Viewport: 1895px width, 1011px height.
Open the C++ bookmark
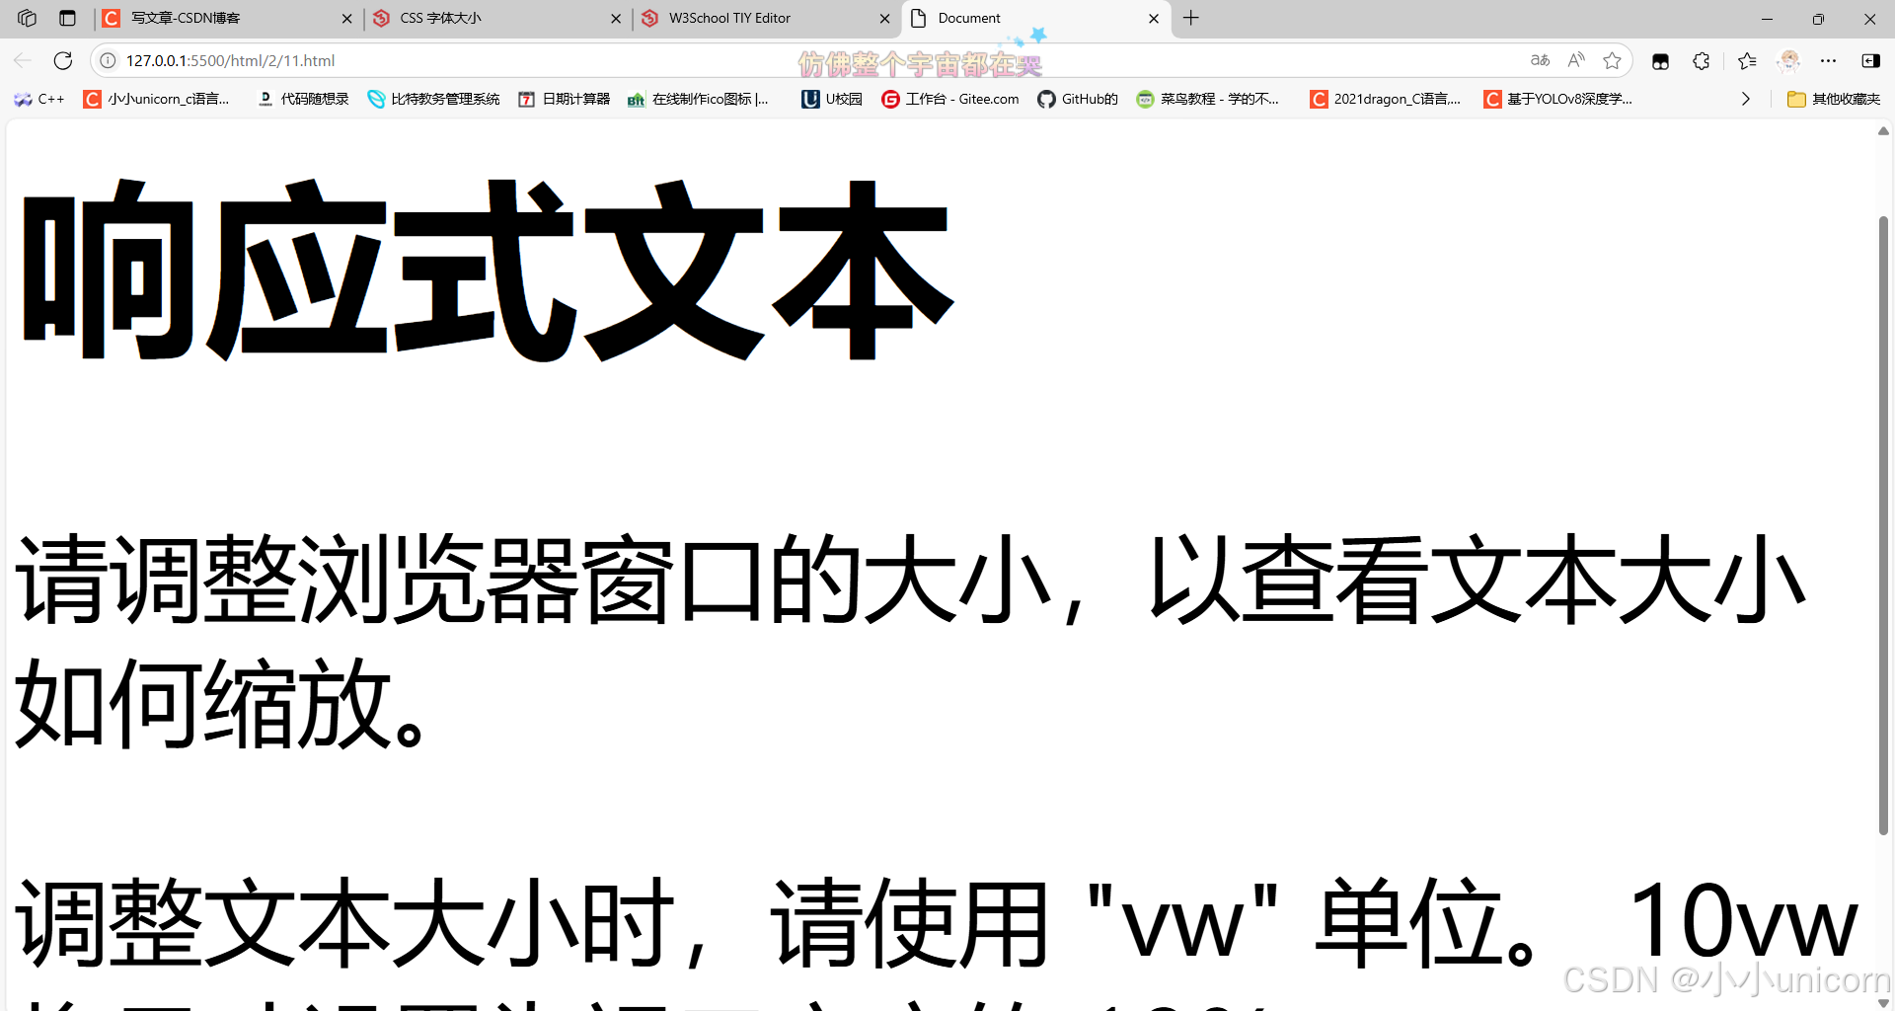[39, 99]
